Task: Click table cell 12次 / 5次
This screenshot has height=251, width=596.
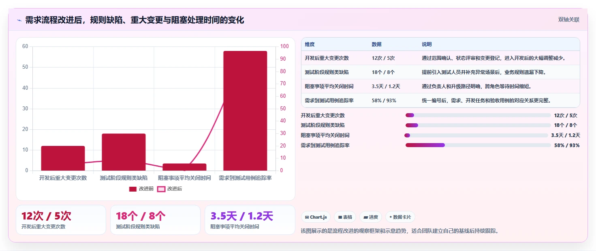Action: click(383, 58)
